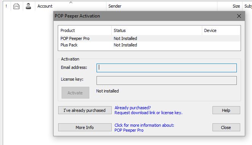Focus the Email address input field
This screenshot has width=252, height=145.
pyautogui.click(x=166, y=68)
